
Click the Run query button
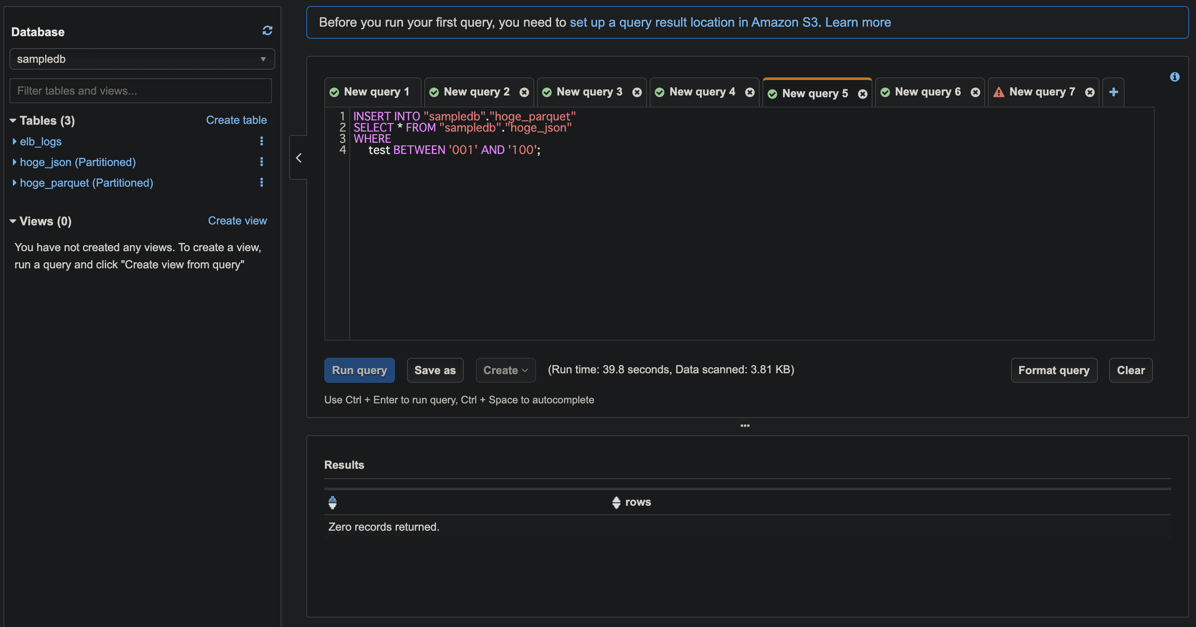[x=359, y=370]
